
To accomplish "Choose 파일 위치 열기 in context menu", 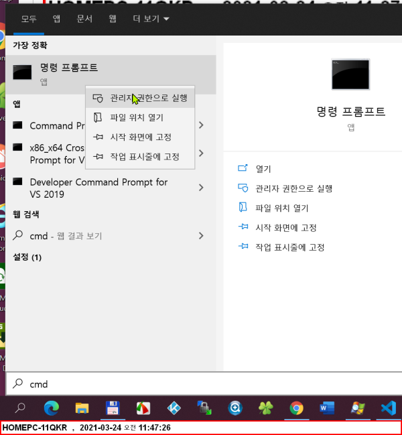I will coord(140,117).
